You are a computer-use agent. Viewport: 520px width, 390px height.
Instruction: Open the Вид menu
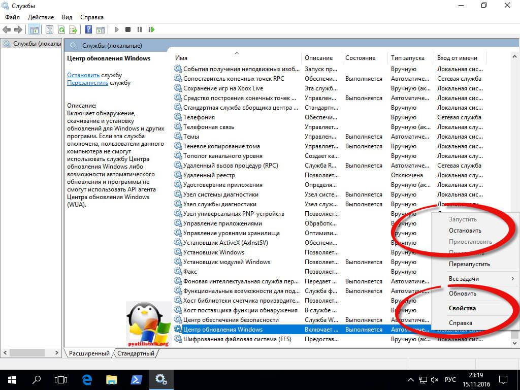[67, 17]
